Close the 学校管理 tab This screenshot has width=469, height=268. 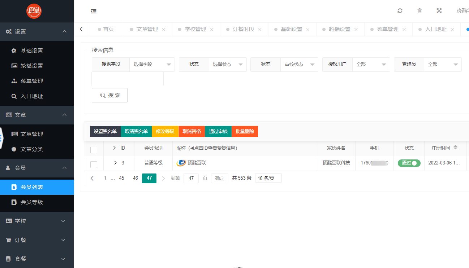pyautogui.click(x=212, y=30)
